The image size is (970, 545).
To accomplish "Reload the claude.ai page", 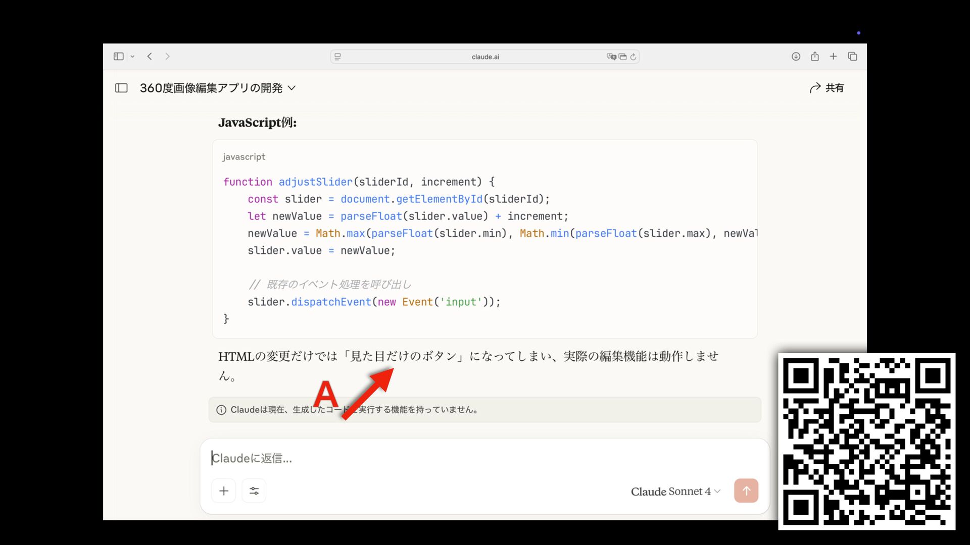I will click(x=633, y=57).
